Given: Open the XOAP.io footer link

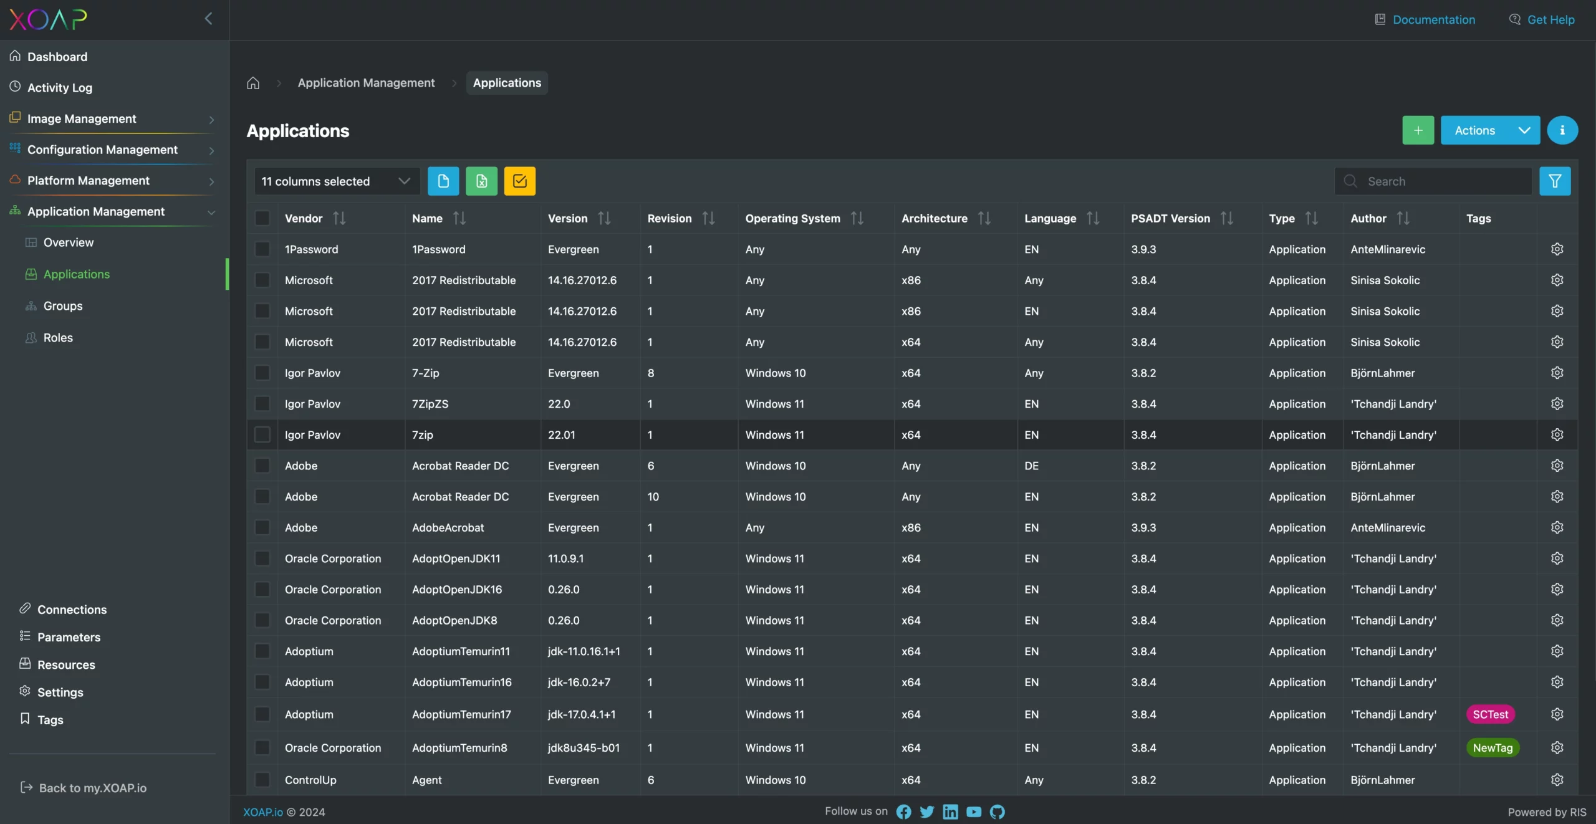Looking at the screenshot, I should (x=262, y=812).
